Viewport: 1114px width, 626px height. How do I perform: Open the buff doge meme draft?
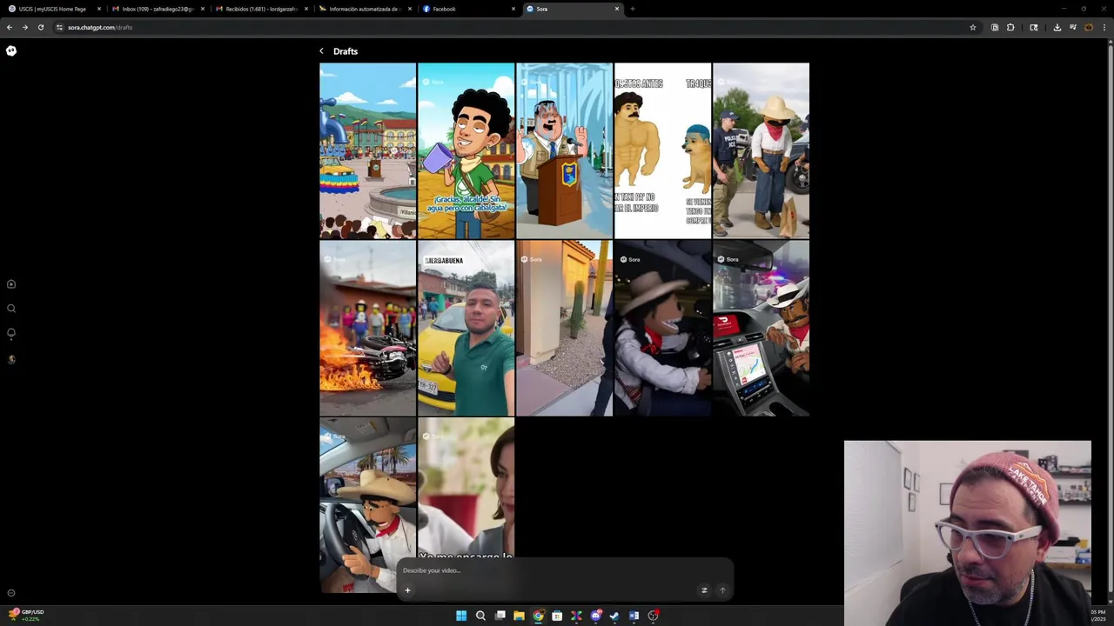(x=662, y=150)
